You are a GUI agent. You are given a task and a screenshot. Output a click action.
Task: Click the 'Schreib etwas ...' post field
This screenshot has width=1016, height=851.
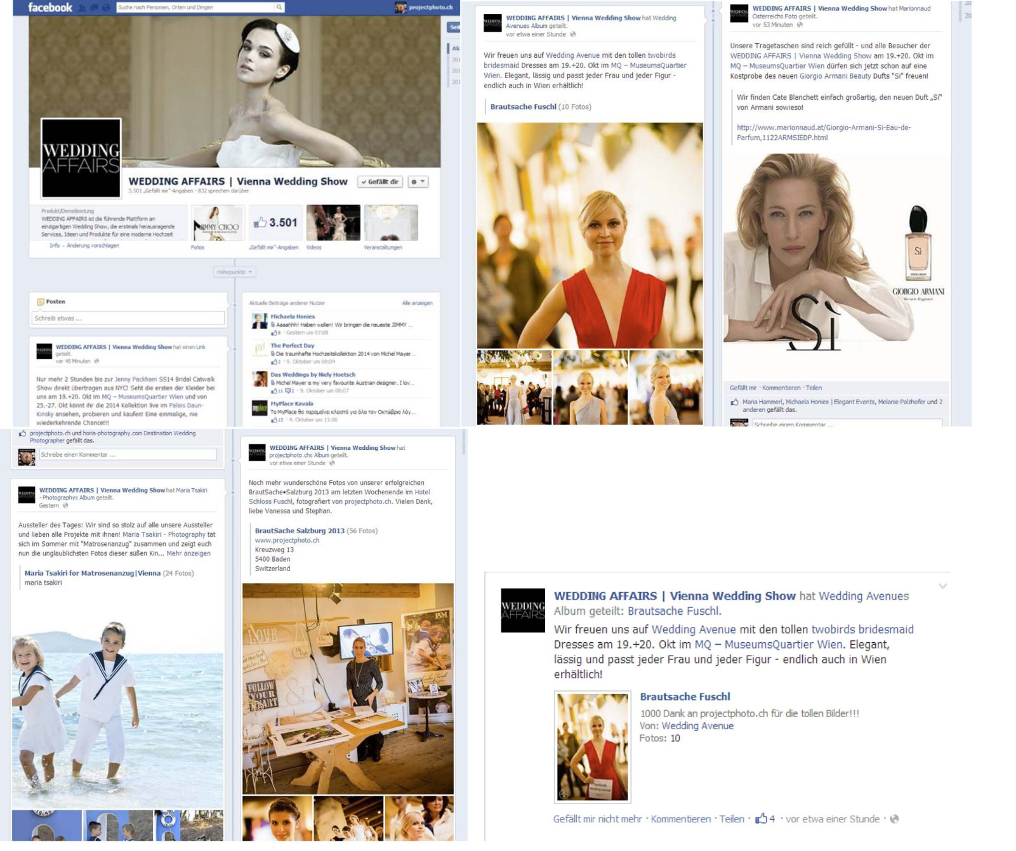[x=128, y=319]
